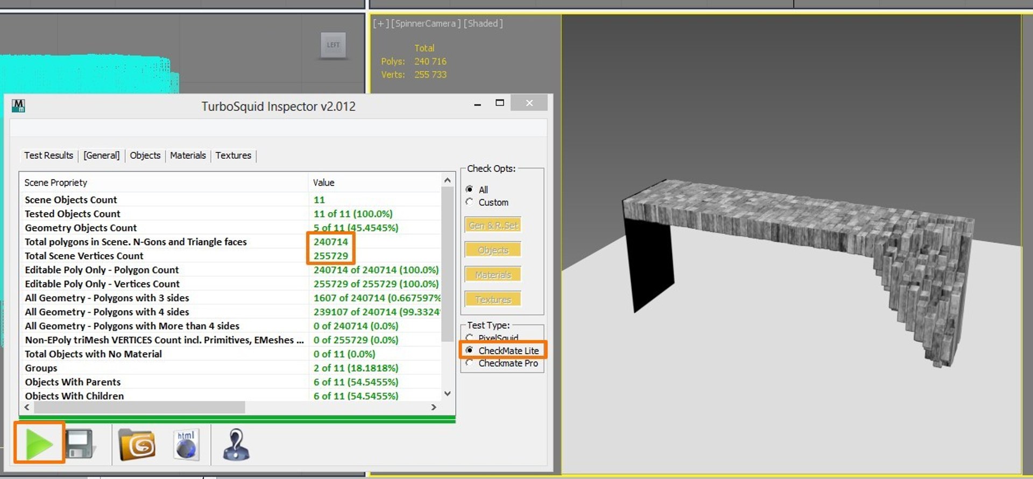
Task: Click the Gen & R.Set button
Action: (x=493, y=226)
